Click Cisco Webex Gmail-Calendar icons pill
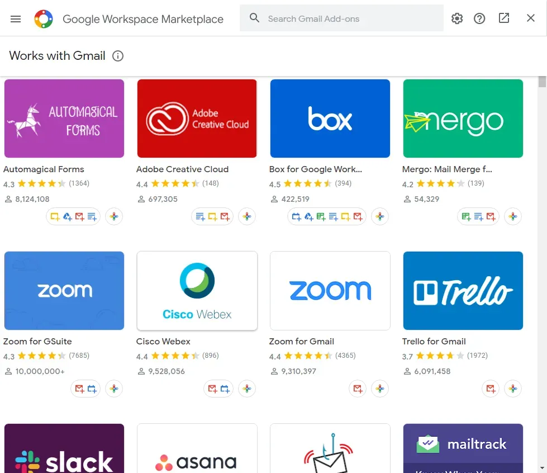Viewport: 547px width, 473px height. coord(218,389)
